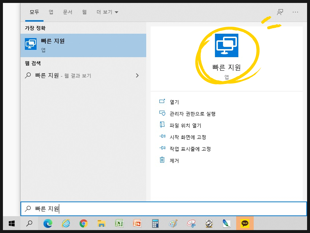Open the Paint palette icon on taskbar

(173, 223)
